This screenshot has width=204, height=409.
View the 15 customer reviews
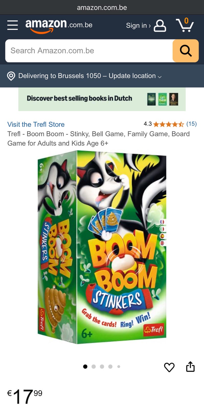[191, 124]
